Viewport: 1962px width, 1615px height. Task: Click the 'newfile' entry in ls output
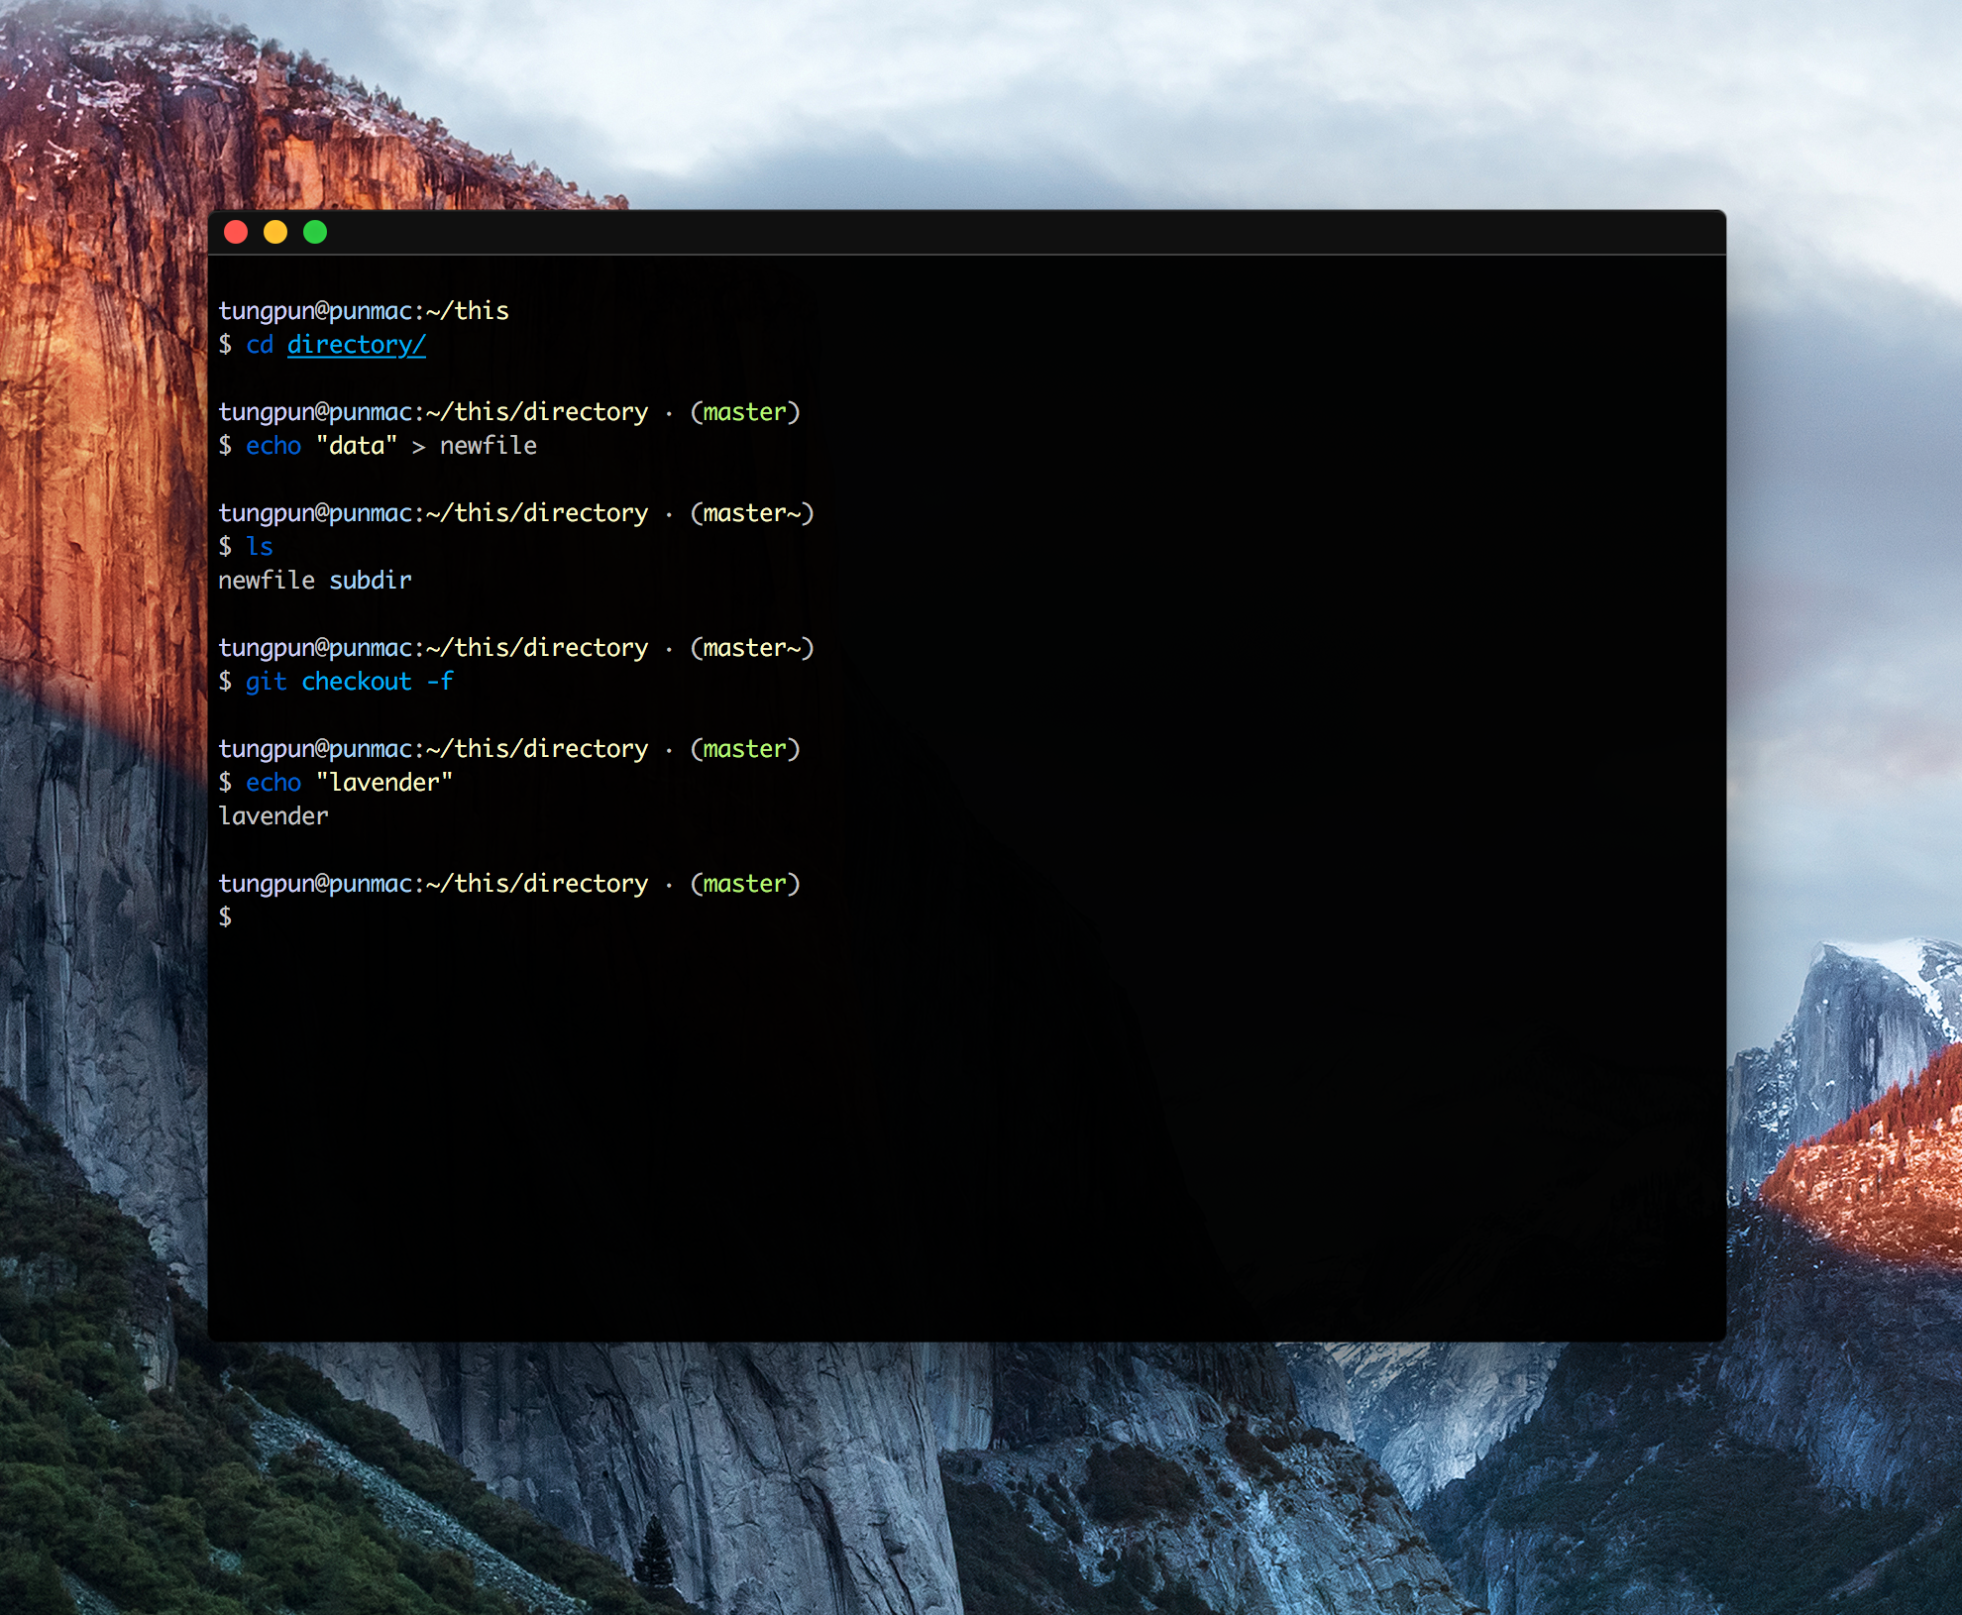tap(266, 581)
